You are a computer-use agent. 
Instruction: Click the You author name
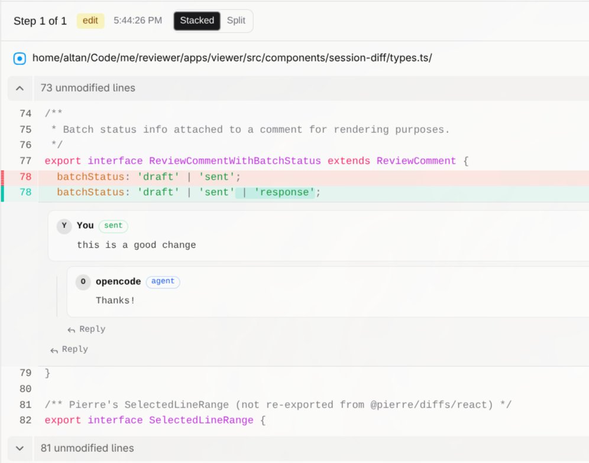click(85, 226)
